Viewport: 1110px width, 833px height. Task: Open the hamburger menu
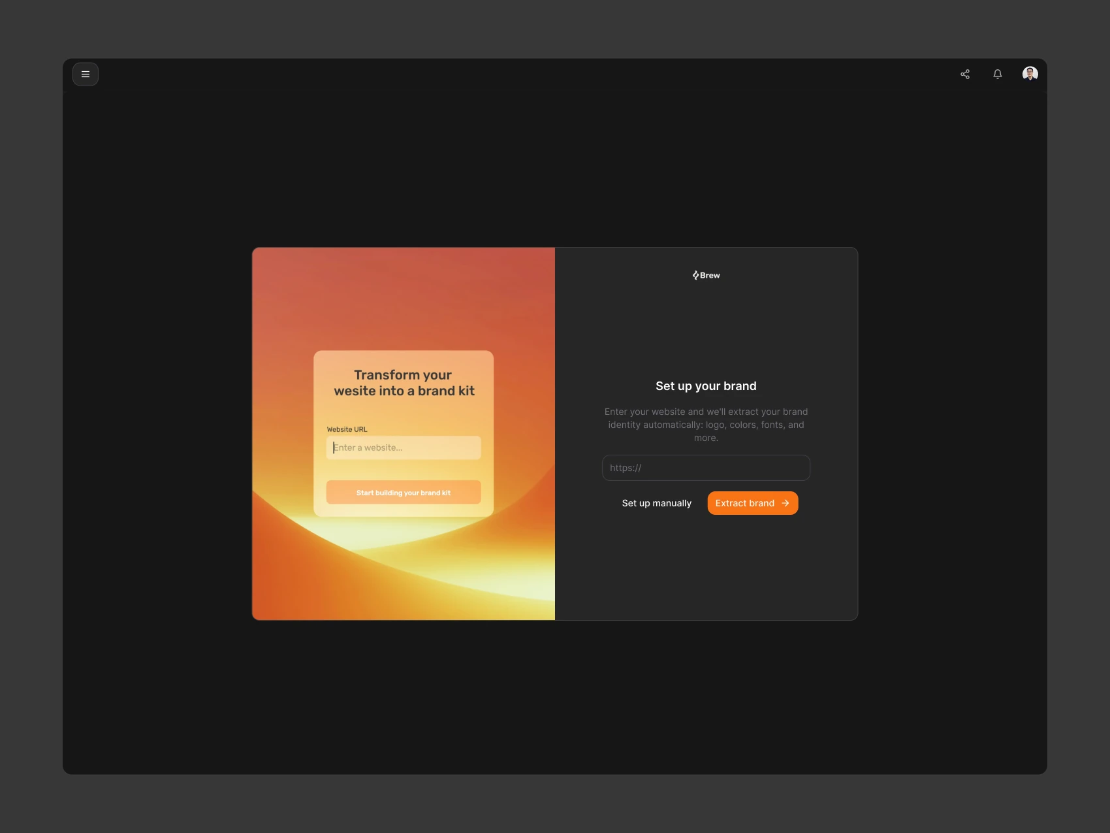(86, 74)
